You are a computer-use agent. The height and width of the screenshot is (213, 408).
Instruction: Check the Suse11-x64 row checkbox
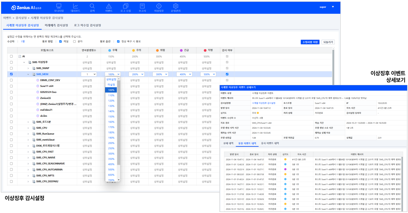11,86
